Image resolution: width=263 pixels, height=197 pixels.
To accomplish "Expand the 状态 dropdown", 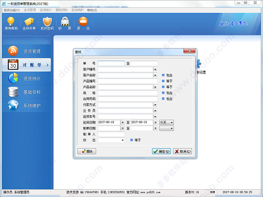I will click(123, 140).
